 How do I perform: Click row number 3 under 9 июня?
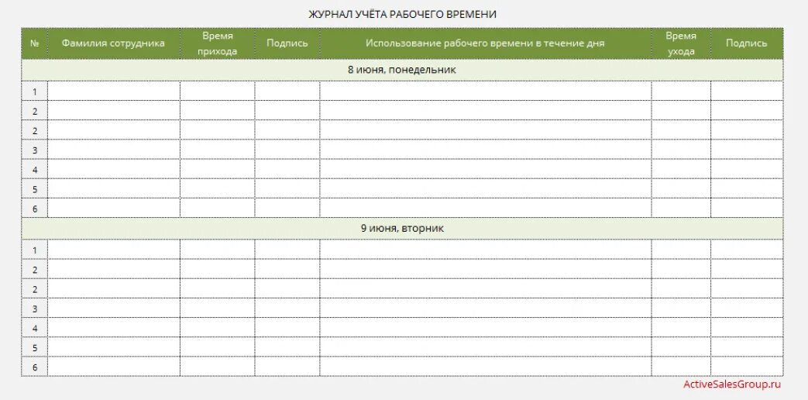35,309
